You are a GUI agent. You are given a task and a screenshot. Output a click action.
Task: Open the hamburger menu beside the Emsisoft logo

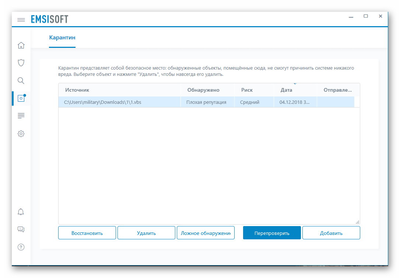21,20
